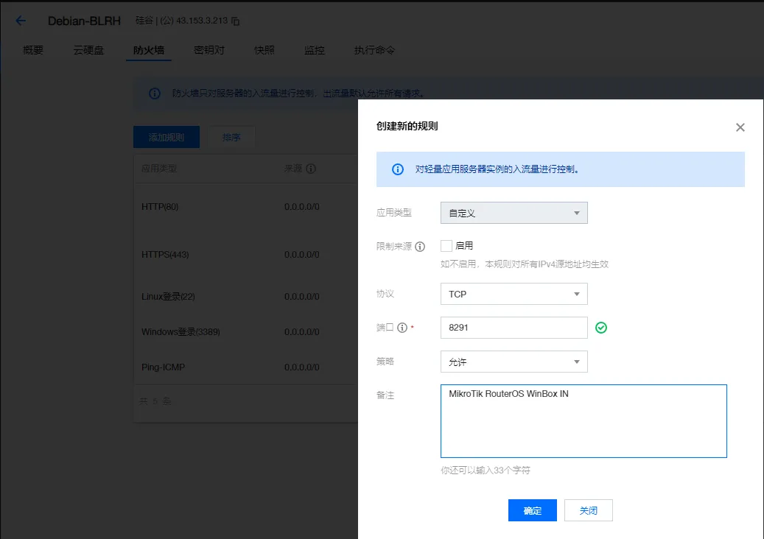The width and height of the screenshot is (764, 539).
Task: Click the info icon beside the 来源 column header
Action: pos(310,168)
